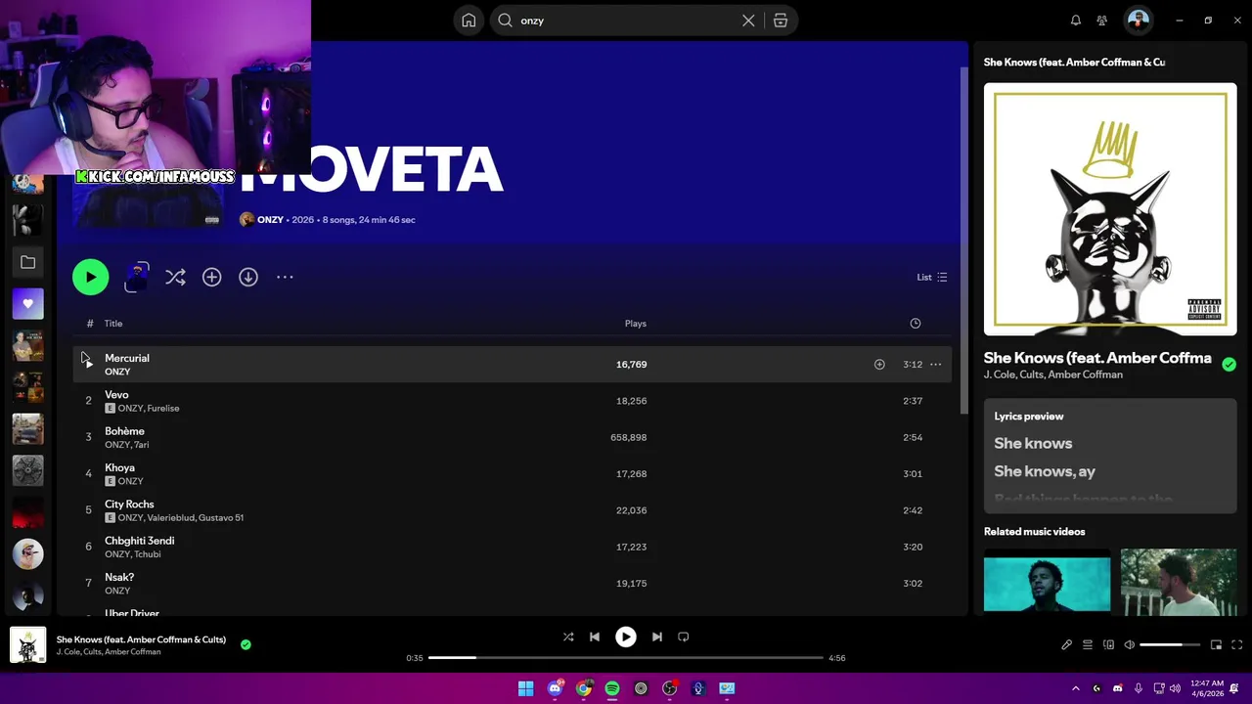Open the What's New notifications bell
1252x704 pixels.
tap(1076, 21)
